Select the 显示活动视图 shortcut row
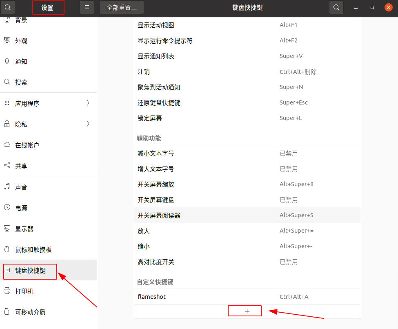This screenshot has height=329, width=398. (x=247, y=25)
